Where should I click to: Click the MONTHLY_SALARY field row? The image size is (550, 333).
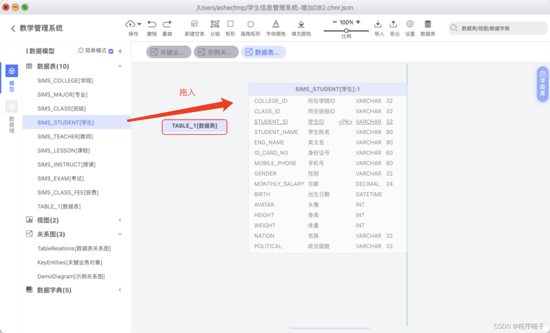328,184
